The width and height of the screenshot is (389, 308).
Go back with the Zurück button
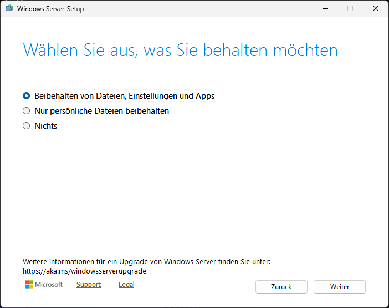pyautogui.click(x=281, y=287)
